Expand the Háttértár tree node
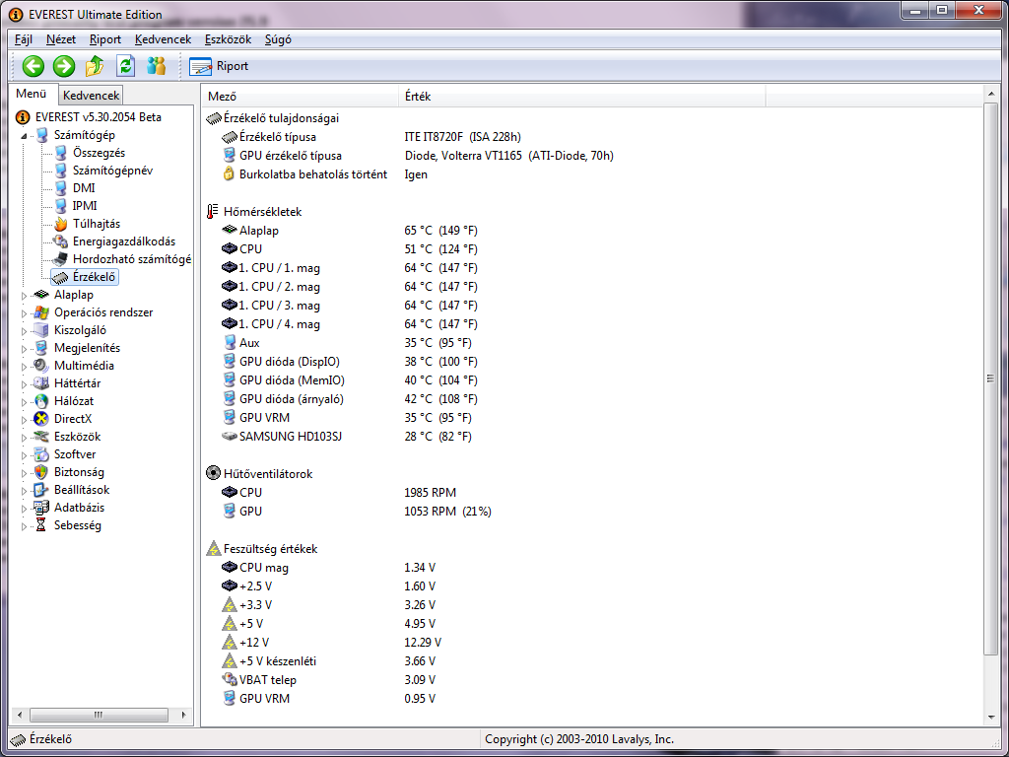The width and height of the screenshot is (1009, 757). (25, 384)
